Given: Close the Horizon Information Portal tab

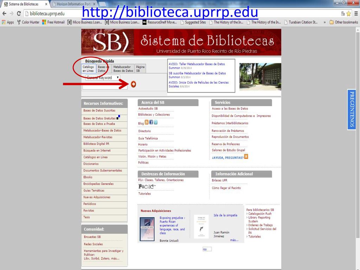Looking at the screenshot, I should (x=94, y=4).
